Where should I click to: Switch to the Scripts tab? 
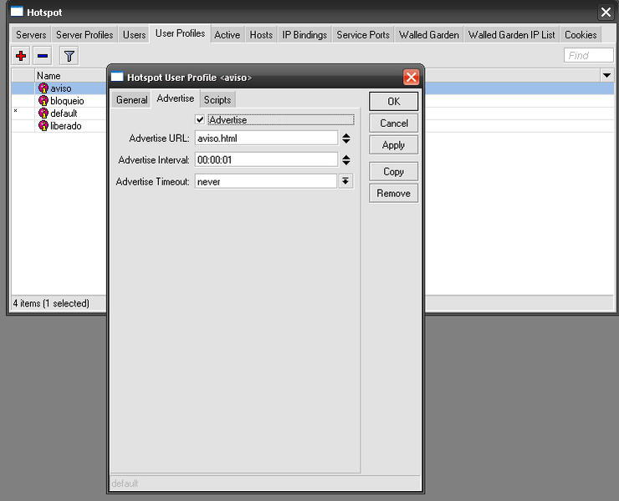tap(217, 99)
